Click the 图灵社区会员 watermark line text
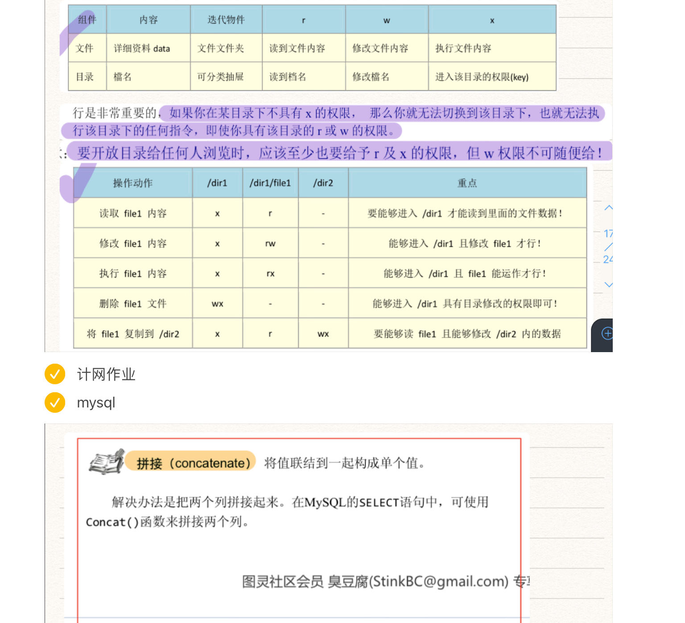685x623 pixels. pos(386,581)
